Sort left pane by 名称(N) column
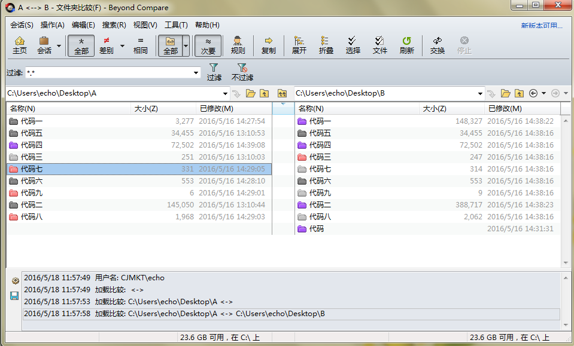 click(x=68, y=109)
